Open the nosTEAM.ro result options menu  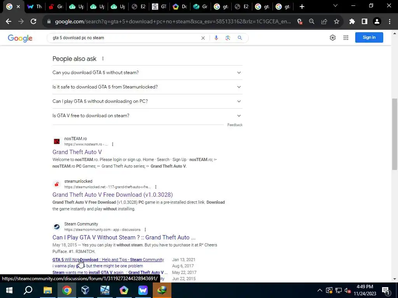click(112, 144)
